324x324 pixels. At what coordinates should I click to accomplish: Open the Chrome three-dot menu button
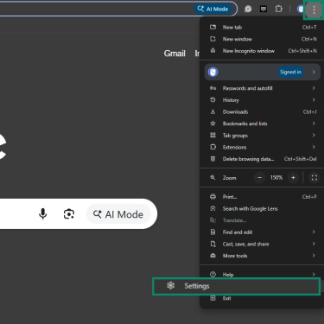[314, 10]
